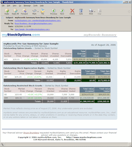The image size is (132, 147).
Task: Click the GE stock symbol cell
Action: tap(9, 94)
